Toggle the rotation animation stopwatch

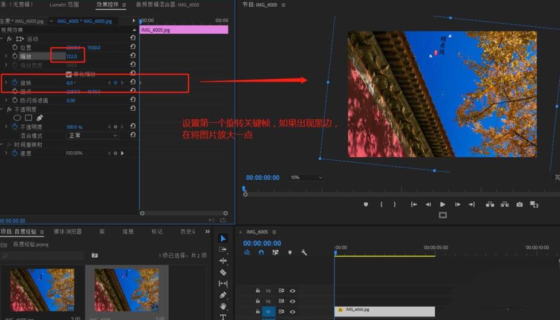(15, 82)
